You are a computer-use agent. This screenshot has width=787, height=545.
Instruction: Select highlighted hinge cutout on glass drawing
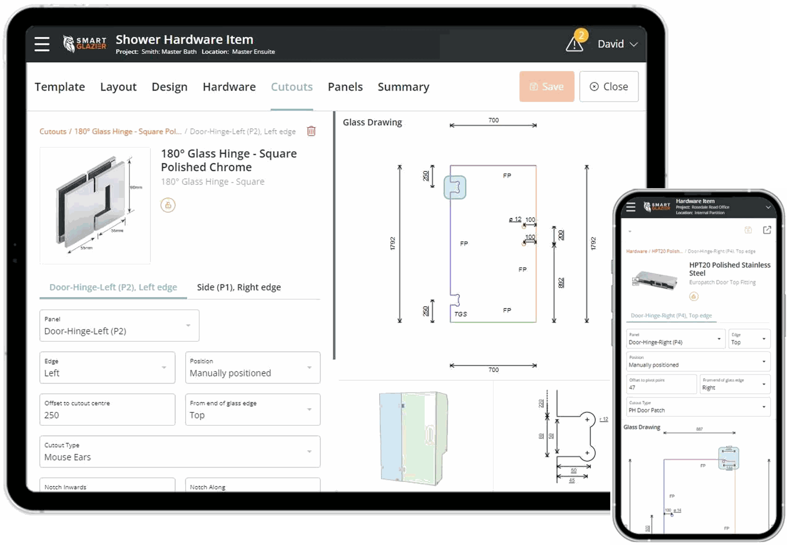coord(455,187)
